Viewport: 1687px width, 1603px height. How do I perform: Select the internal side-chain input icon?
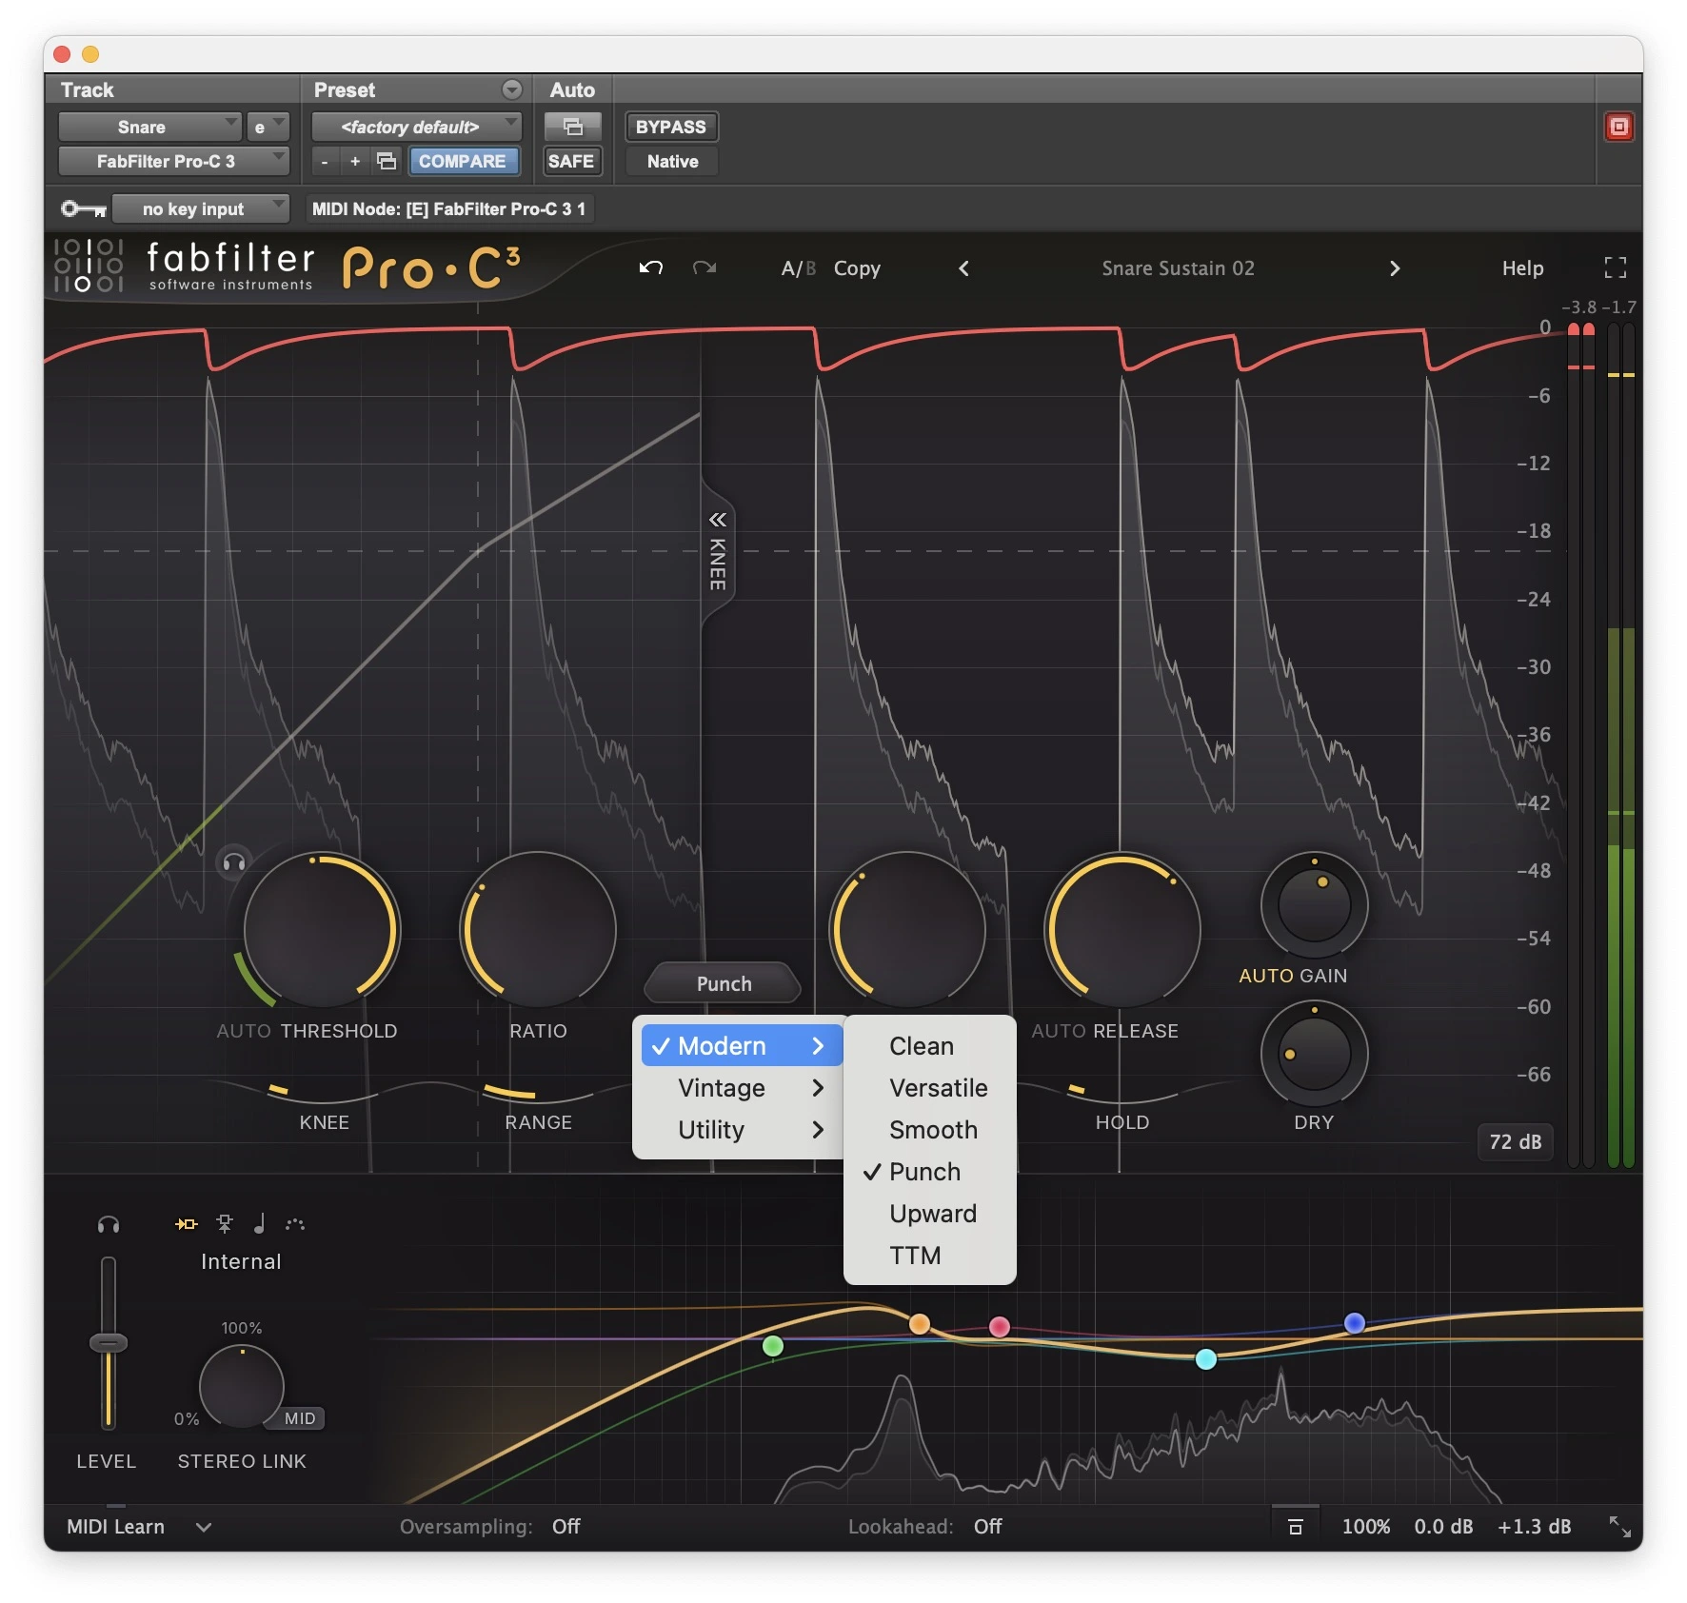point(187,1224)
